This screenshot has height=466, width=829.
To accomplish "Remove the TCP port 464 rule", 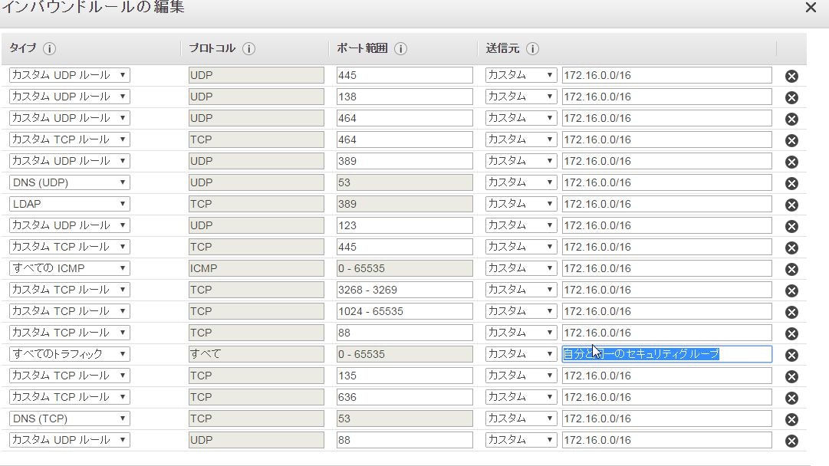I will (x=791, y=140).
